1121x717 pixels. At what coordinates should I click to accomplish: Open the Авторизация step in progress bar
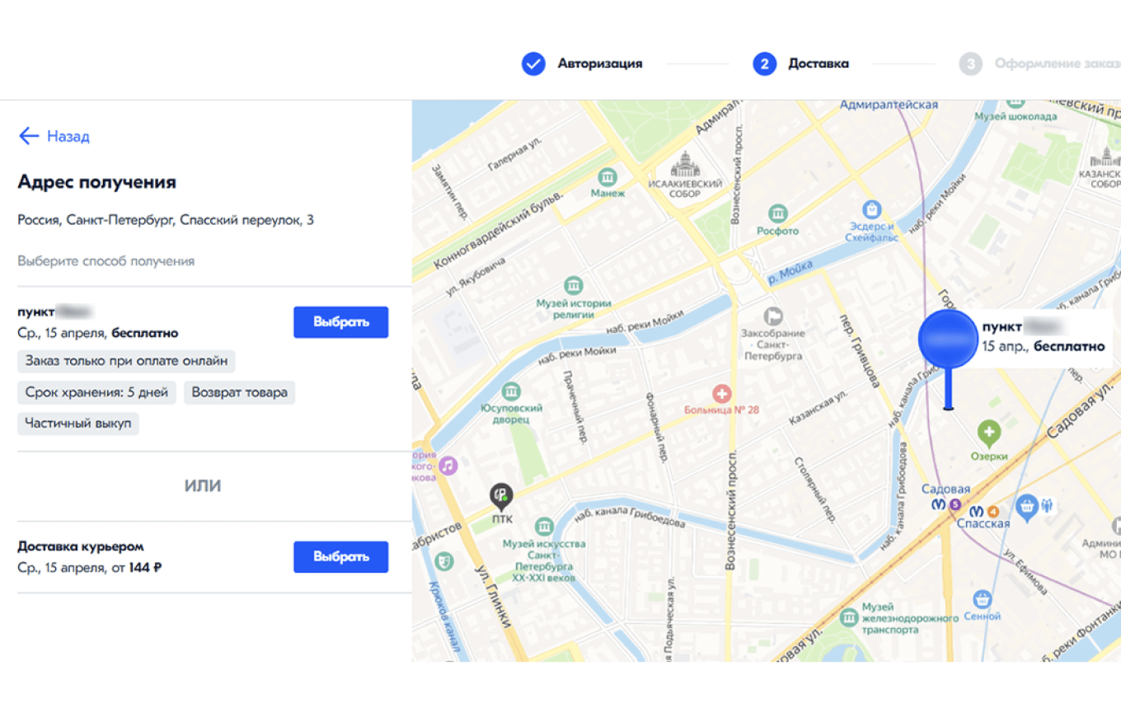(x=599, y=63)
